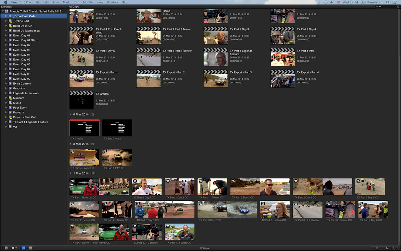Click the _Online Edit event icon
Image resolution: width=401 pixels, height=251 pixels.
tap(10, 21)
